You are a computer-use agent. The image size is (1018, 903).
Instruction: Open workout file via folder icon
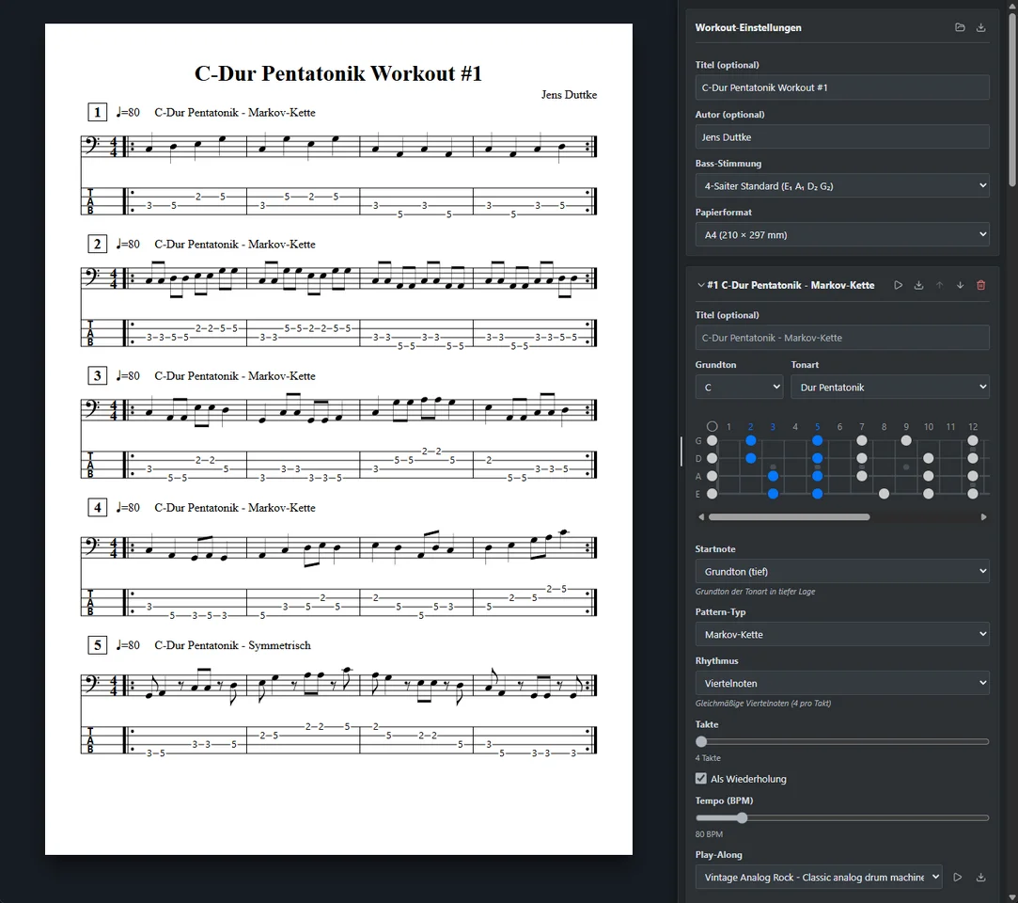(960, 27)
